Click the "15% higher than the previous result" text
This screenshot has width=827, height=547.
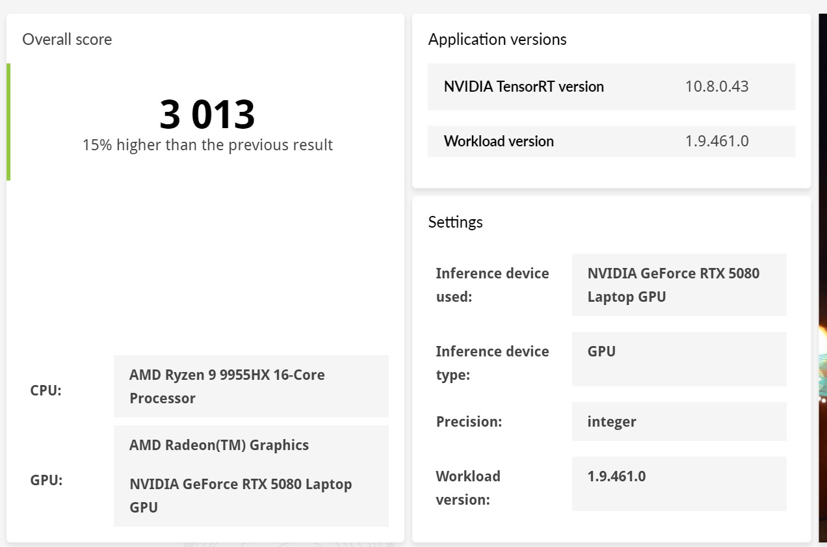[x=207, y=145]
